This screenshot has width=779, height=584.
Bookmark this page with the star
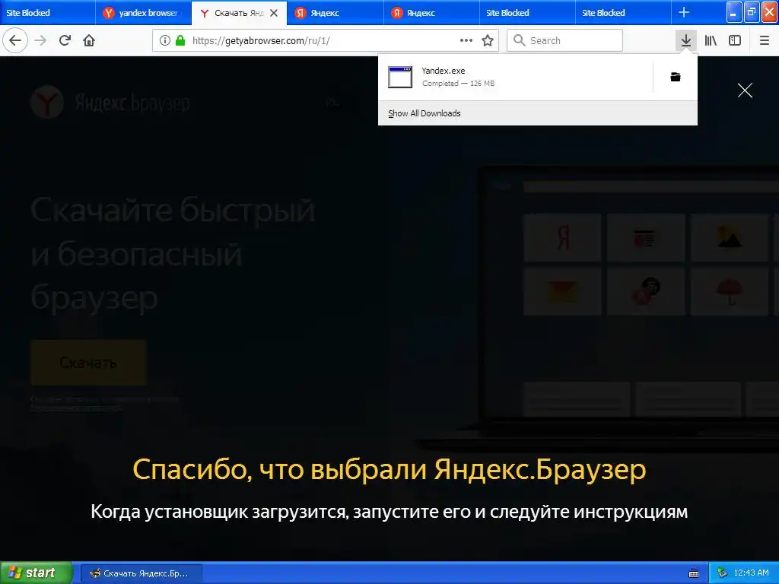pyautogui.click(x=488, y=41)
